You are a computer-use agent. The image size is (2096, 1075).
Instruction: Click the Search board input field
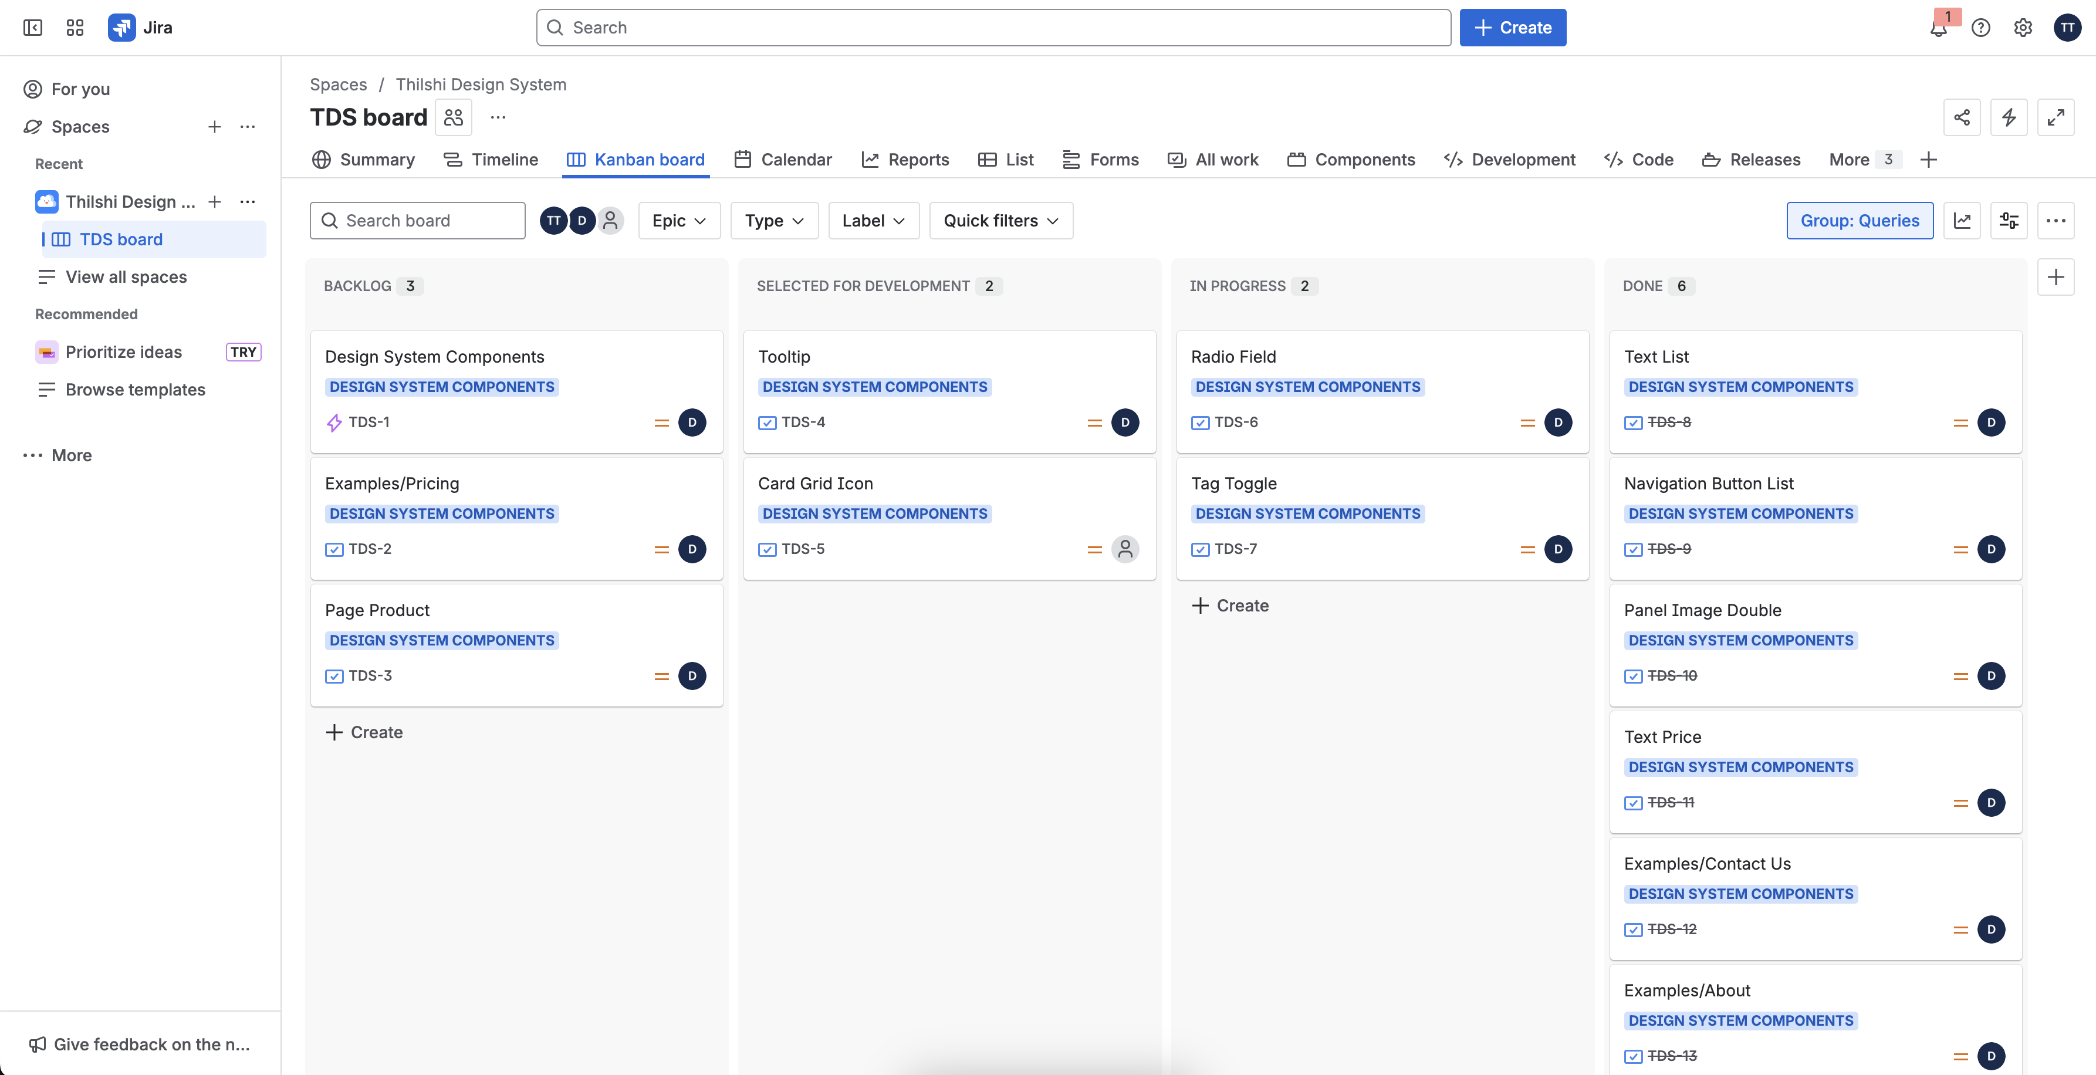[417, 221]
